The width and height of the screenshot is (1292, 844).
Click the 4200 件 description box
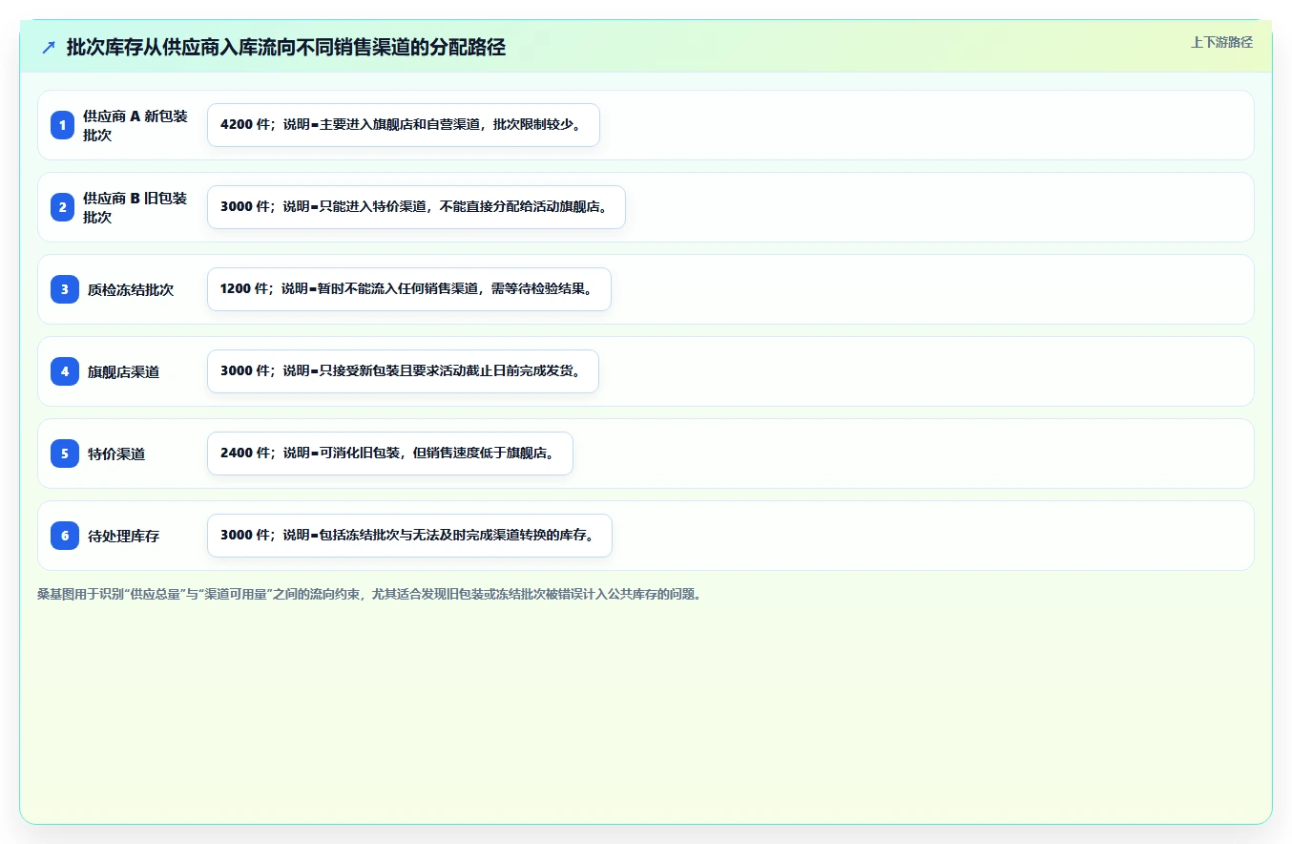pyautogui.click(x=404, y=125)
